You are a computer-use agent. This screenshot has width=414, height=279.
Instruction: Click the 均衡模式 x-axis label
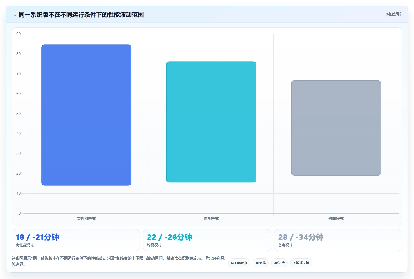pyautogui.click(x=211, y=219)
